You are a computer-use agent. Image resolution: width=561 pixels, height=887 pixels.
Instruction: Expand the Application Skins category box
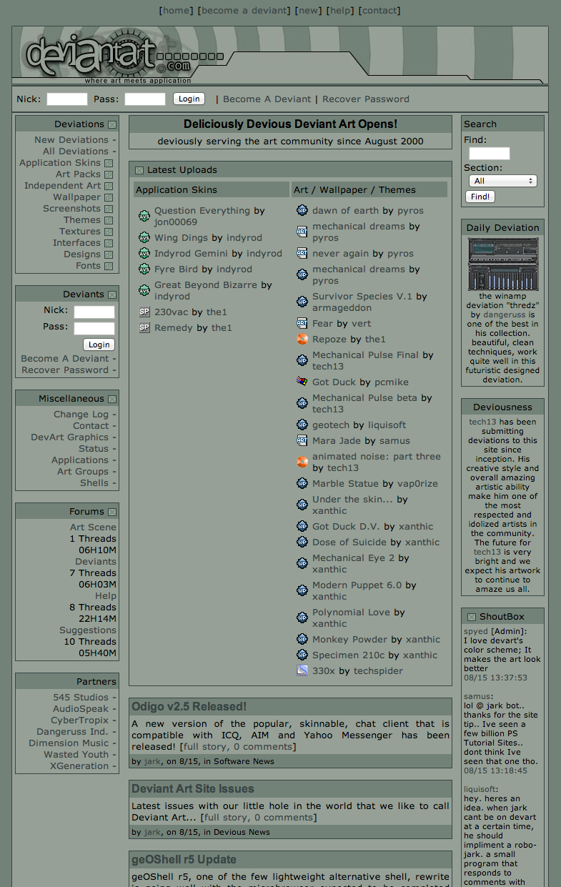(109, 163)
